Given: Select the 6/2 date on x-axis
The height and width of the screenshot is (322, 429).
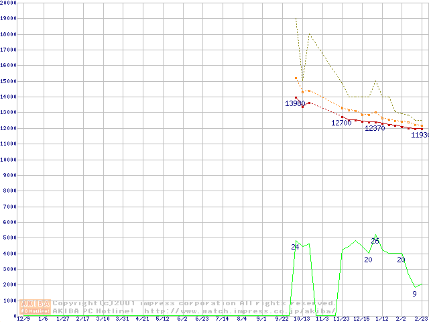Looking at the screenshot, I should click(182, 319).
